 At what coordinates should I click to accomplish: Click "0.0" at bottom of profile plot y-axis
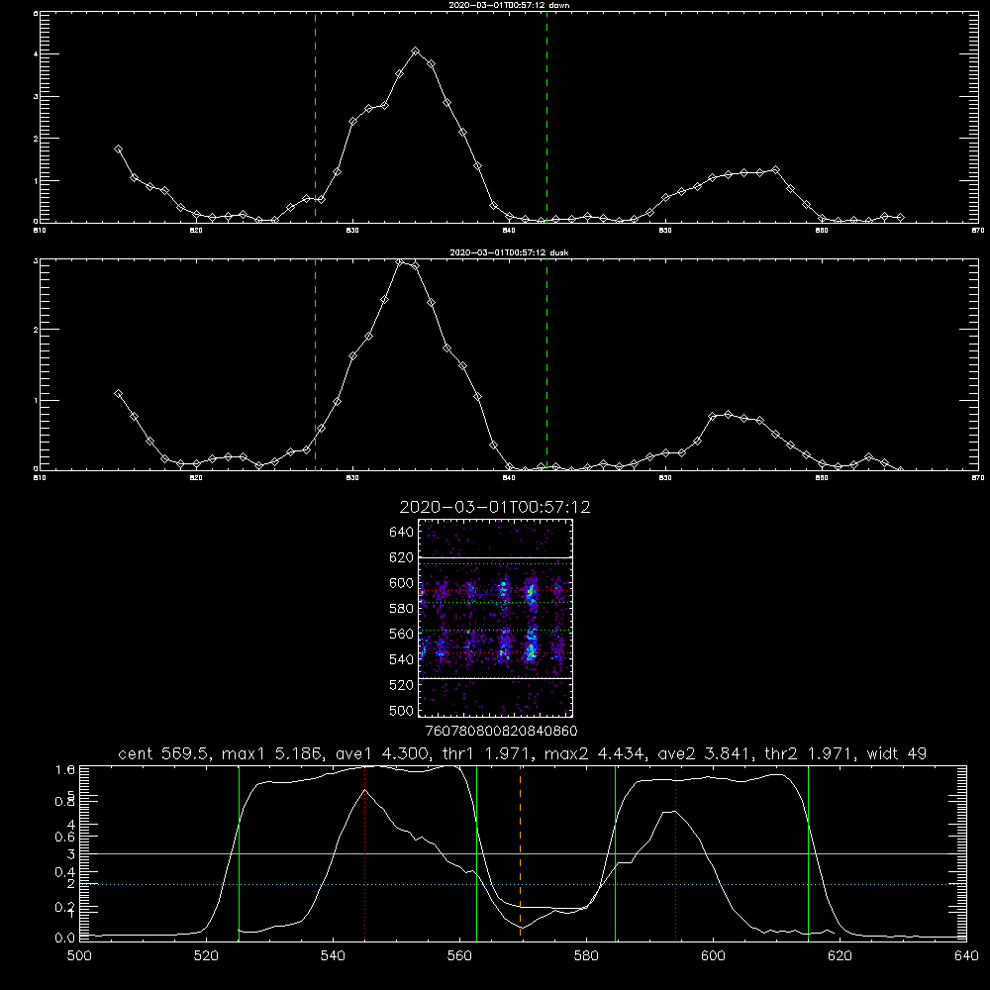tap(65, 938)
